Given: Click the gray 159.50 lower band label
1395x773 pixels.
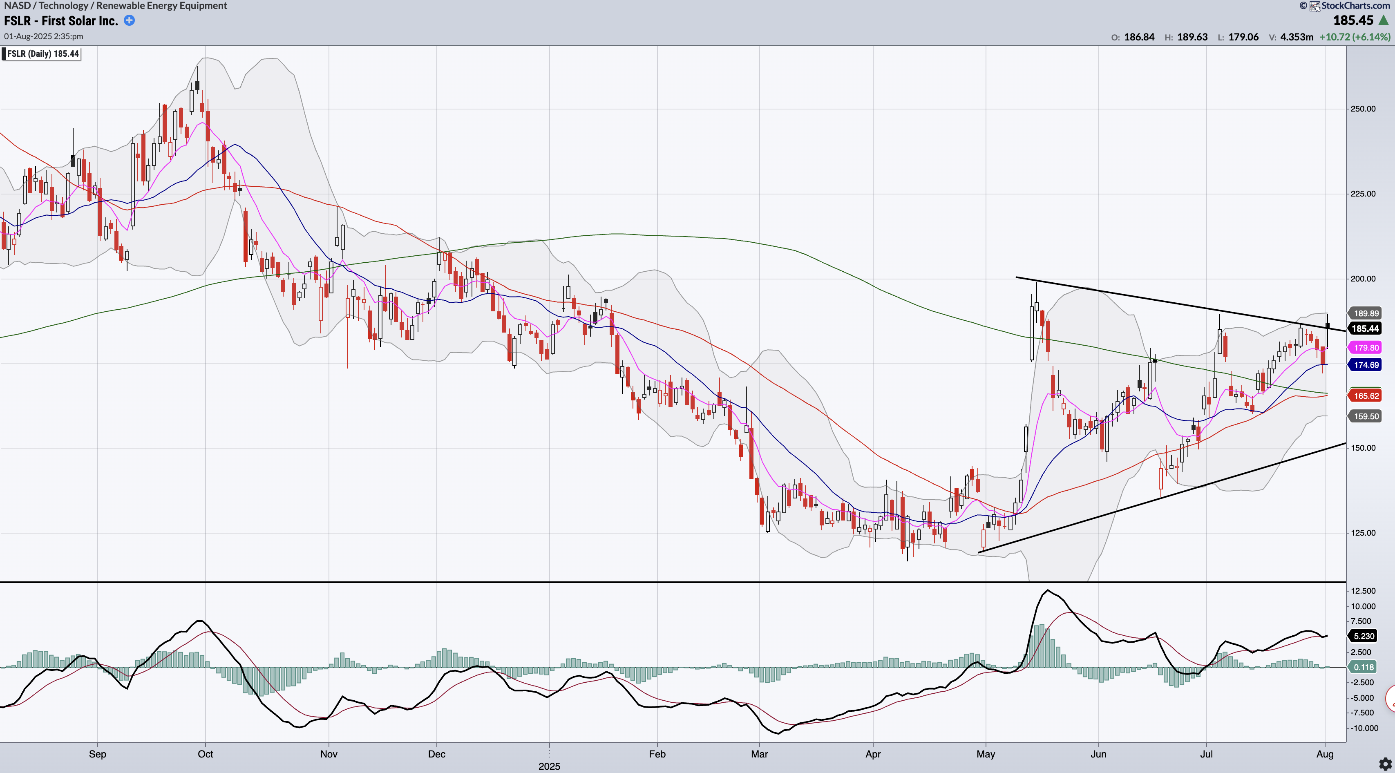Looking at the screenshot, I should coord(1366,416).
